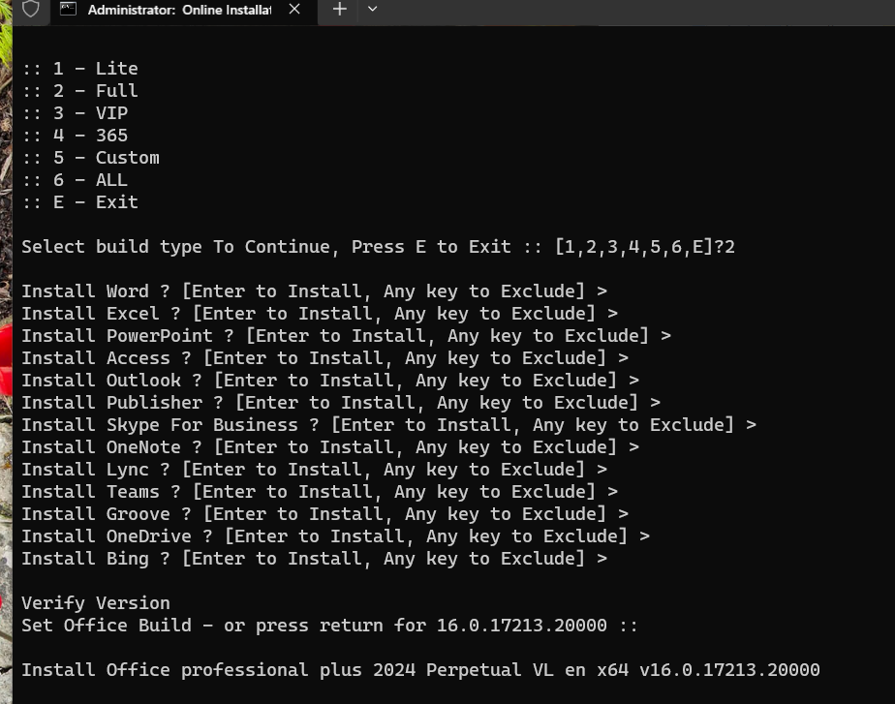Image resolution: width=895 pixels, height=704 pixels.
Task: Click the Lite build option line
Action: point(79,69)
